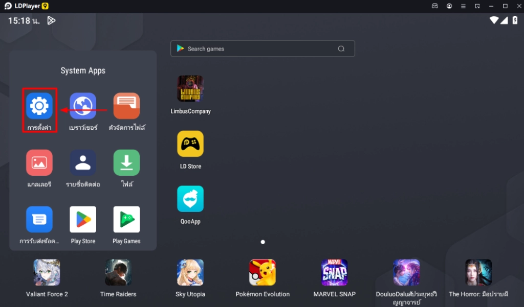Open the Gallery app icon
The image size is (524, 307).
tap(39, 163)
